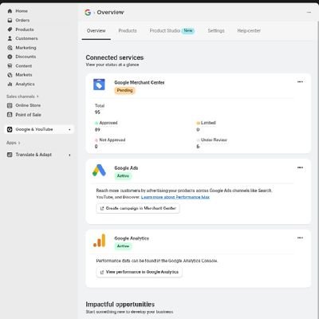Click the Impactful opportunities heading
The height and width of the screenshot is (319, 319).
click(120, 304)
